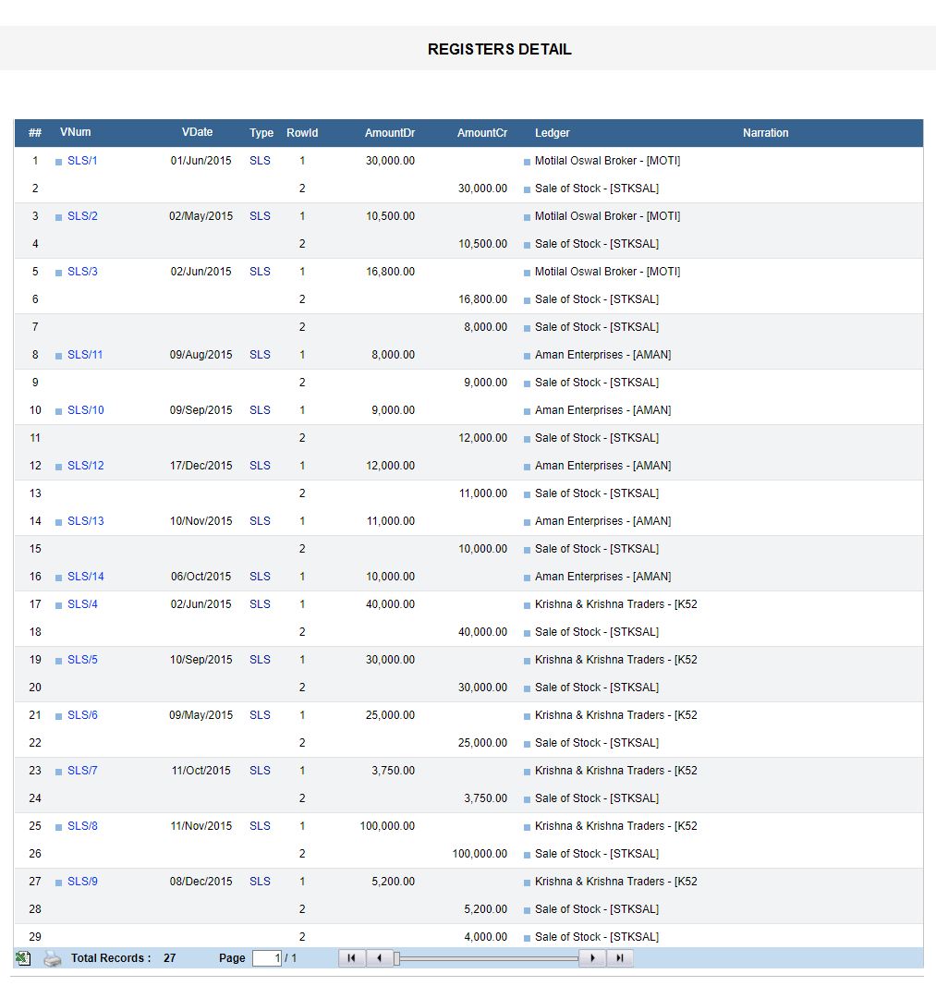Screen dimensions: 936x986
Task: Click the SLS type link in row 17
Action: [260, 604]
